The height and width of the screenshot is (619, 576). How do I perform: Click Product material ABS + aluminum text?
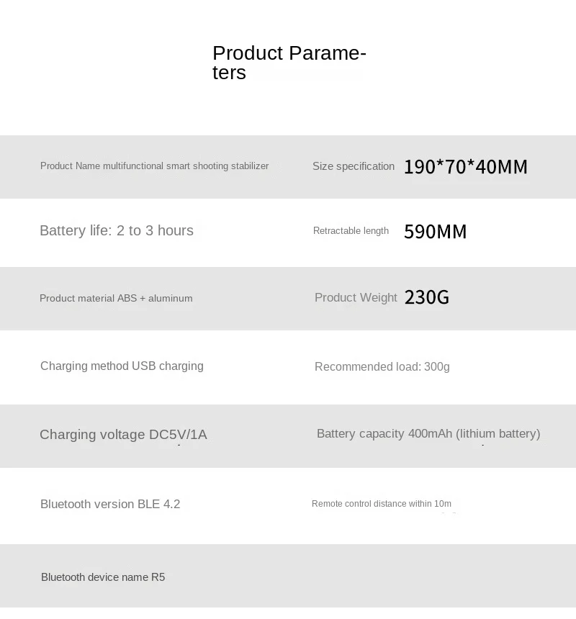click(x=116, y=298)
